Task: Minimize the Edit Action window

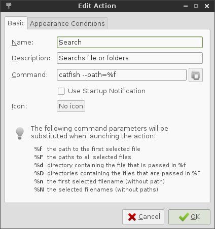Action: (186, 6)
